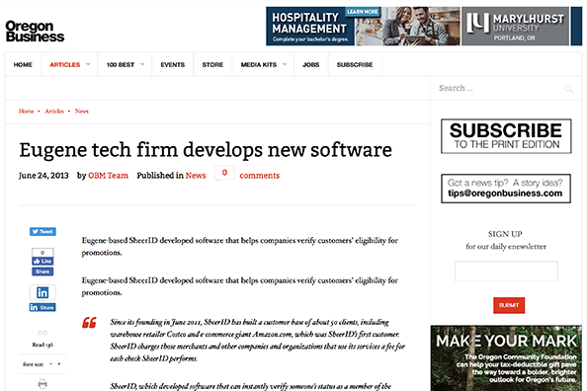The image size is (587, 391).
Task: Open the Store nav item
Action: [x=212, y=65]
